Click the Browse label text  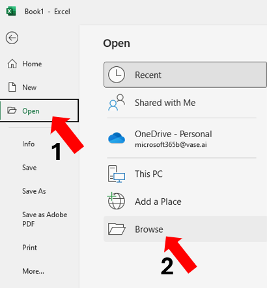[x=149, y=229]
